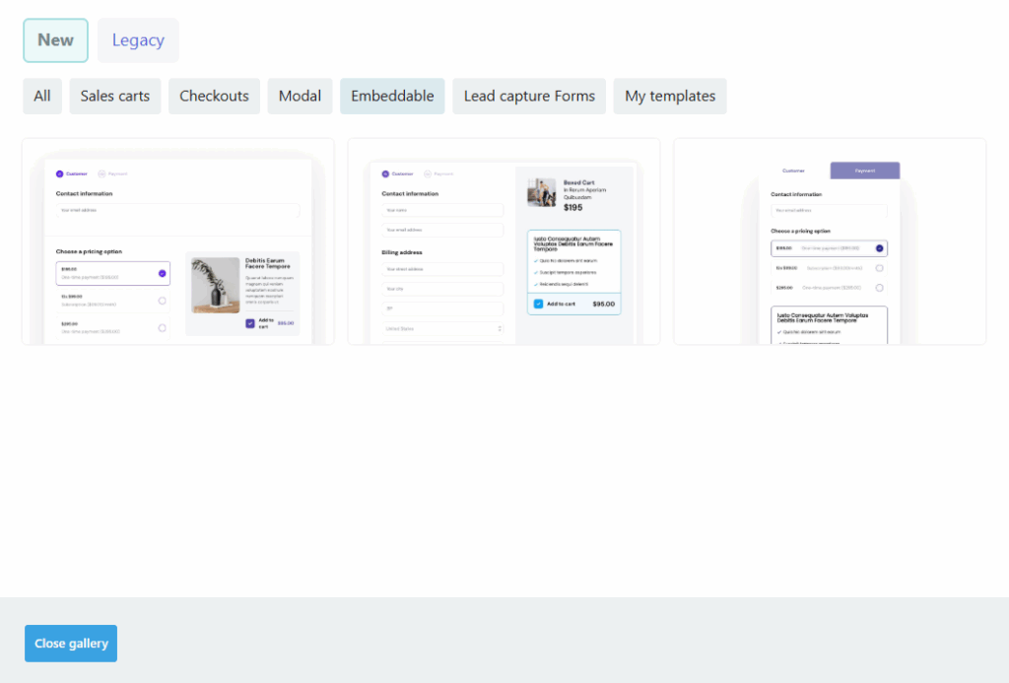Switch to the Legacy templates tab
1009x683 pixels.
coord(138,40)
